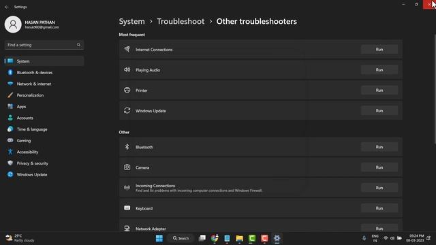
Task: Click the Time & language icon
Action: click(x=10, y=129)
